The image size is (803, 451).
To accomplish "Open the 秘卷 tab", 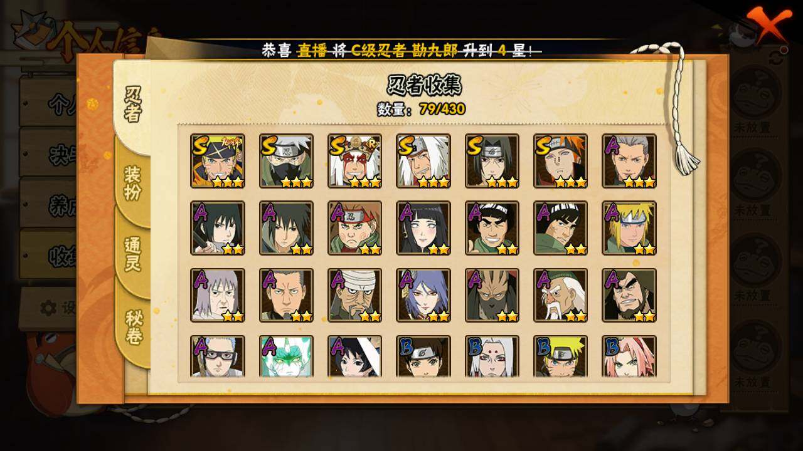I will [x=132, y=327].
